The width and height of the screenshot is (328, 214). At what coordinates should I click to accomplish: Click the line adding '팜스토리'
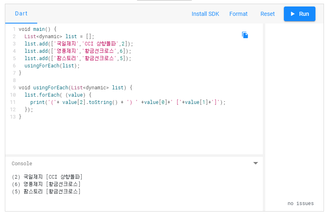click(x=78, y=58)
